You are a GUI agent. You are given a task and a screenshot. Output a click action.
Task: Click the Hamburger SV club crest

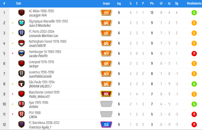(21, 54)
